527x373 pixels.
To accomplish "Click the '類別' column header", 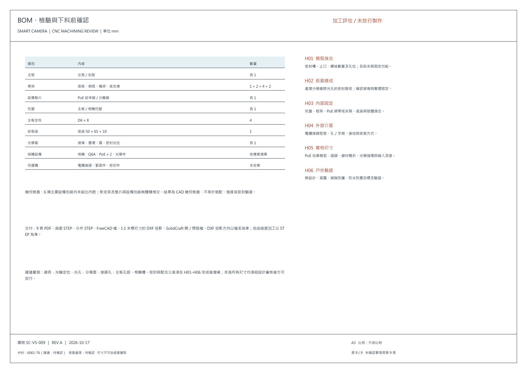I will pos(31,64).
